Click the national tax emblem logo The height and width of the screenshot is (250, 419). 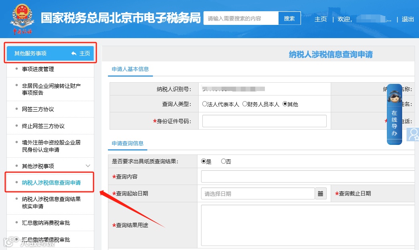click(22, 19)
